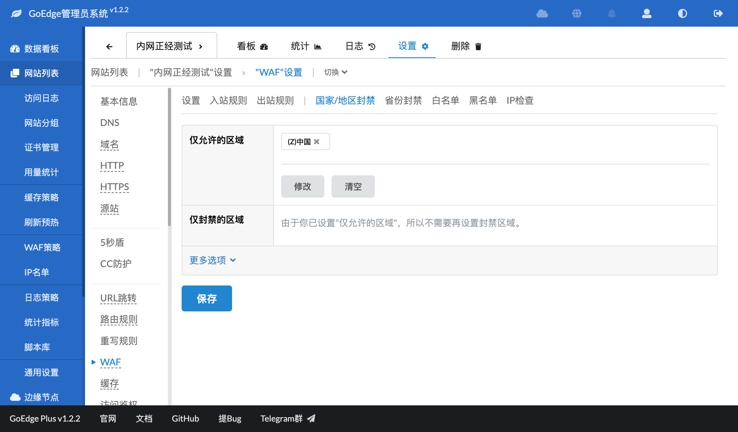Click the chart icon beside 统计

point(317,46)
